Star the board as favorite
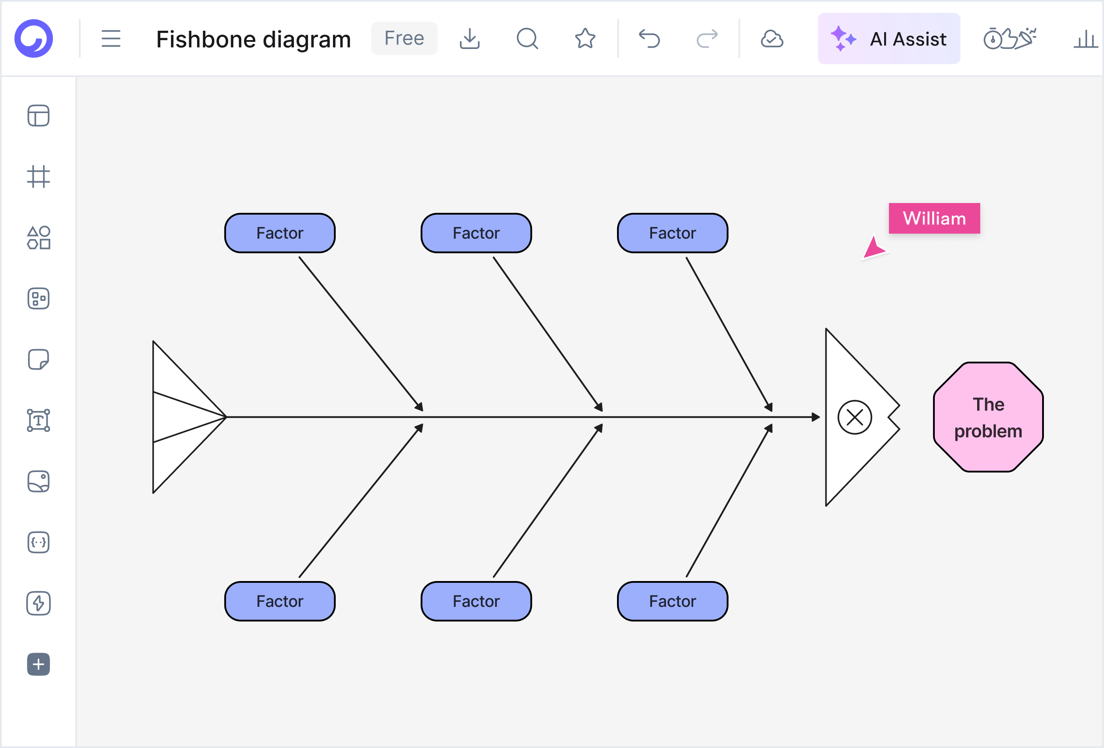 tap(585, 38)
